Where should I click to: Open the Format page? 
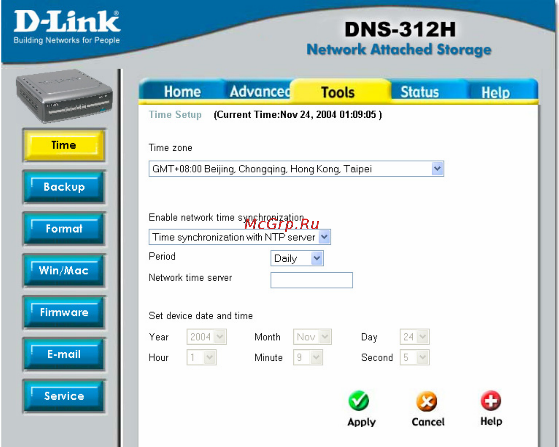pyautogui.click(x=64, y=229)
